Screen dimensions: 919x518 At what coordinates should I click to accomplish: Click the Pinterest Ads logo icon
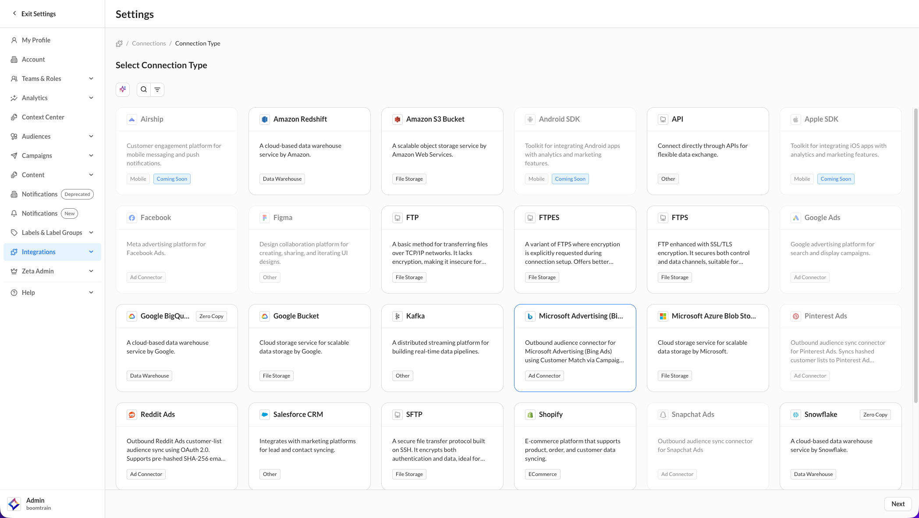pyautogui.click(x=796, y=316)
